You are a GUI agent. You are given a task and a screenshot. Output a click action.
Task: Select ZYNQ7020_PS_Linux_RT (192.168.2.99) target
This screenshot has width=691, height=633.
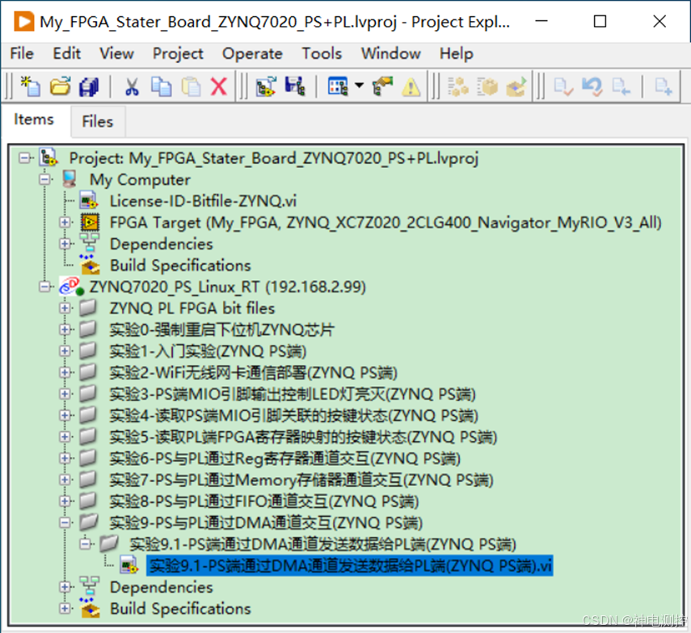[227, 287]
